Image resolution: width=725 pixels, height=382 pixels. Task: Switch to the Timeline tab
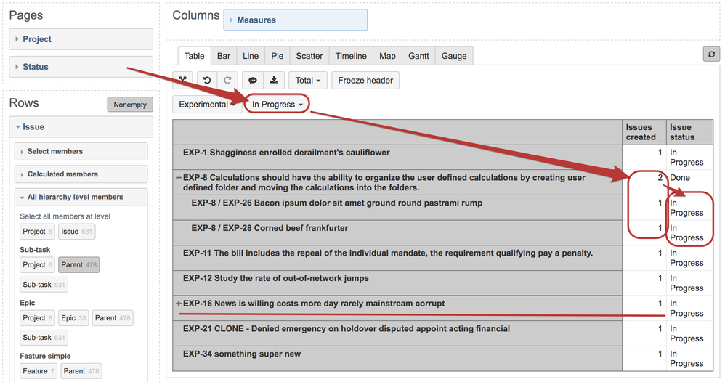tap(351, 56)
